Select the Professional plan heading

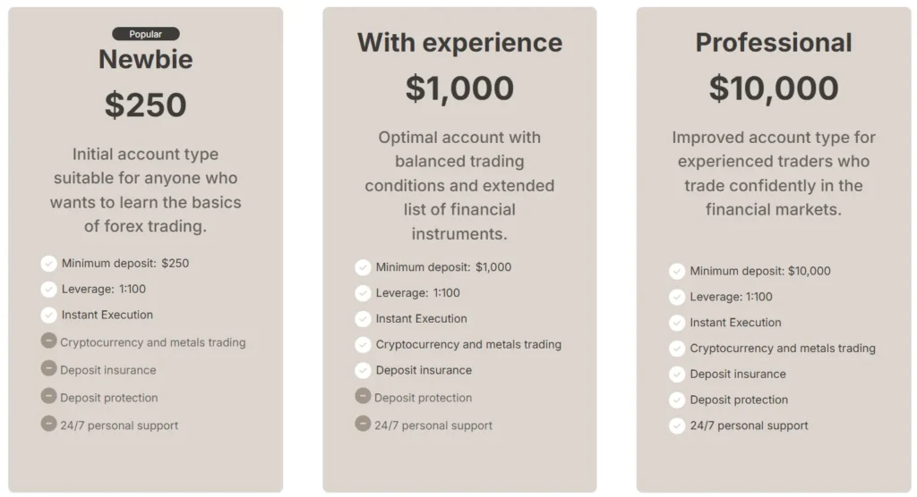[x=774, y=42]
